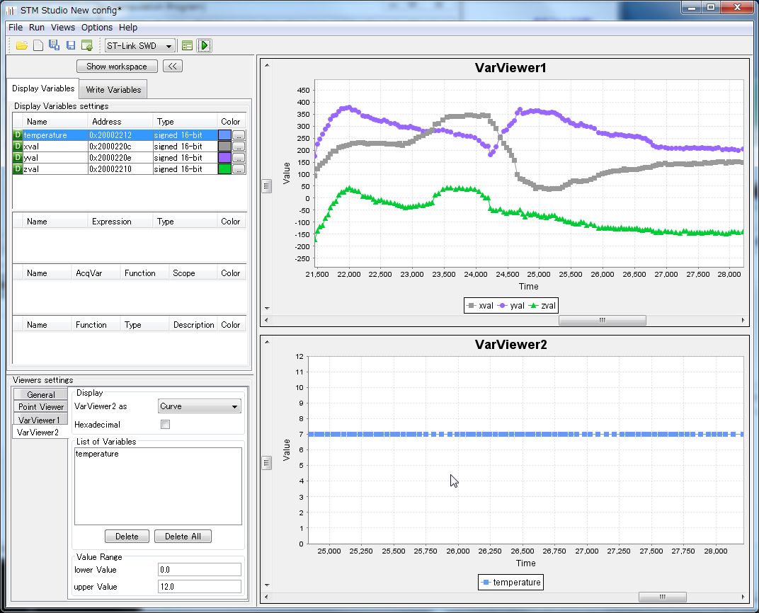Click the green settings panel icon in toolbar

coord(187,46)
